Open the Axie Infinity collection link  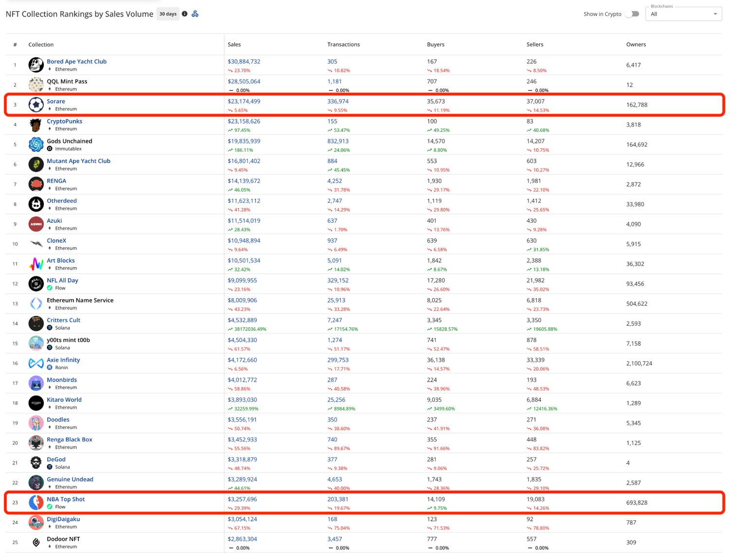pos(63,360)
